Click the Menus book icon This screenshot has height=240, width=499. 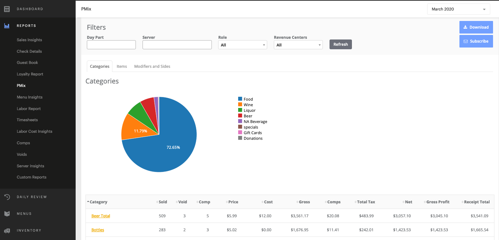click(x=7, y=213)
